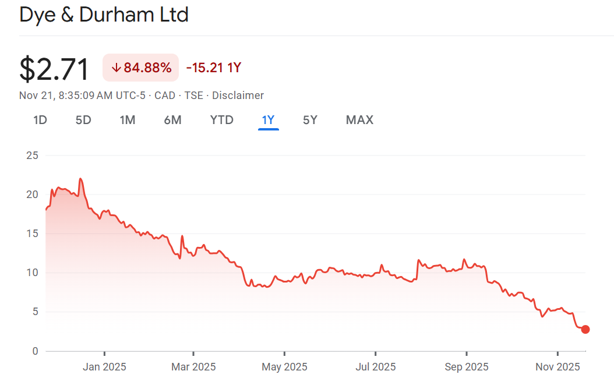Image resolution: width=614 pixels, height=392 pixels.
Task: Show the MAX history range
Action: point(359,121)
